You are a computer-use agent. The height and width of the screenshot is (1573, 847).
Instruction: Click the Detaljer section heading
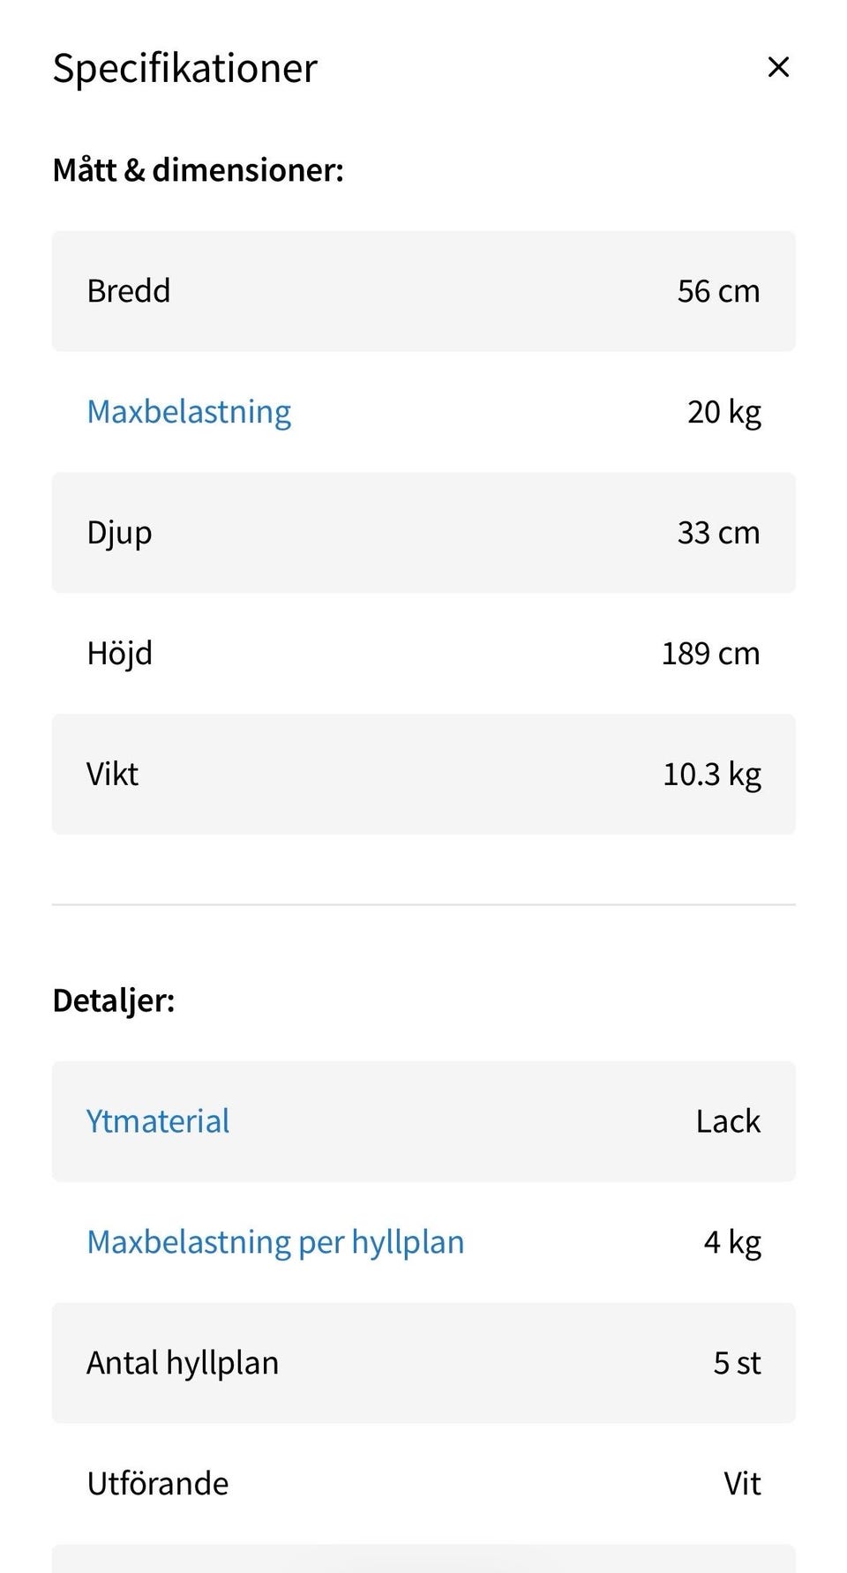click(114, 1000)
